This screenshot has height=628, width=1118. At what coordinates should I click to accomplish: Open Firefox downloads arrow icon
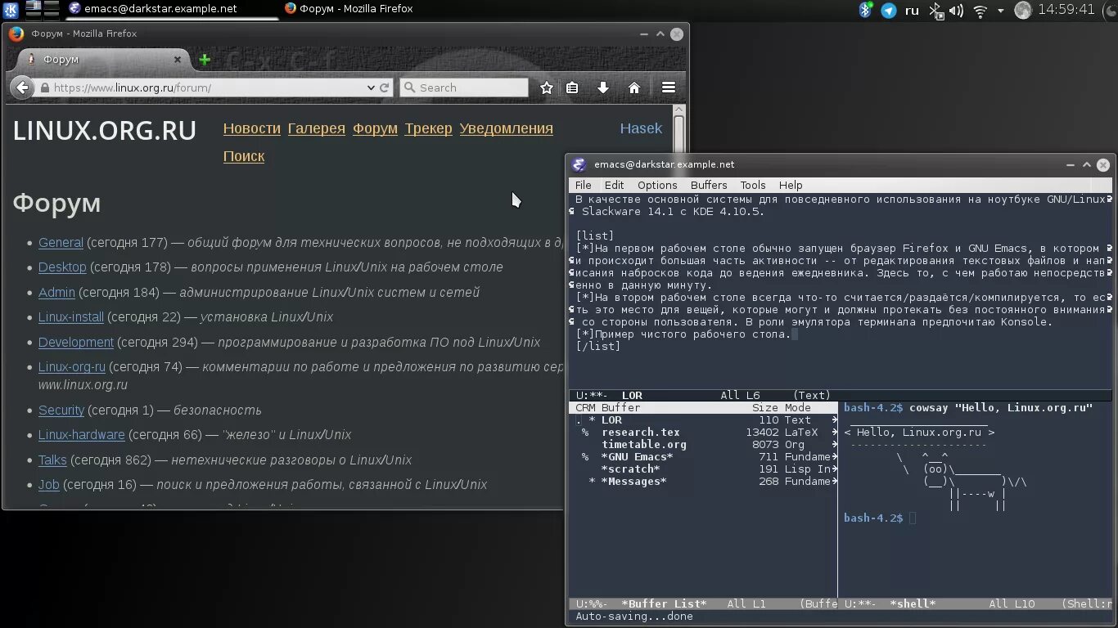click(603, 87)
